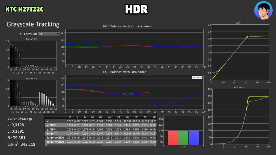
Task: Click the 'RGB Balance, without Luminance' chart title
Action: (x=127, y=26)
